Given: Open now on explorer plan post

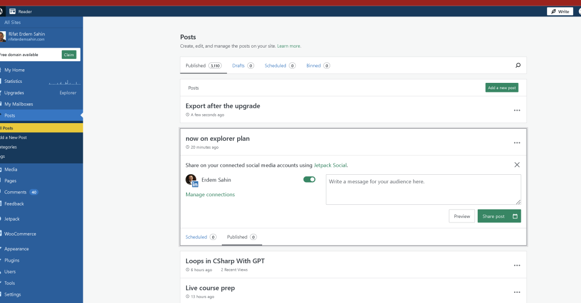Looking at the screenshot, I should (x=217, y=138).
